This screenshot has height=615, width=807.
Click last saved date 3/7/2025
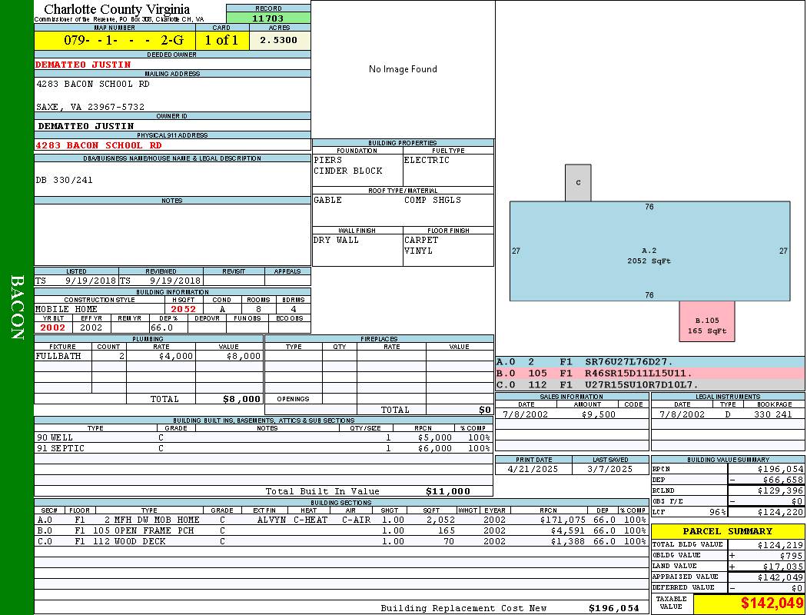[x=610, y=470]
